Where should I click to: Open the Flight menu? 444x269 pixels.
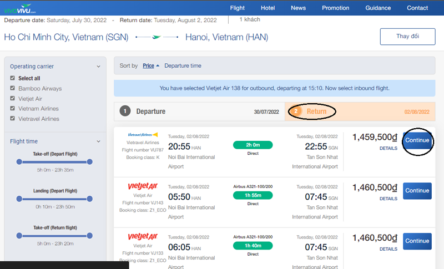click(x=238, y=8)
